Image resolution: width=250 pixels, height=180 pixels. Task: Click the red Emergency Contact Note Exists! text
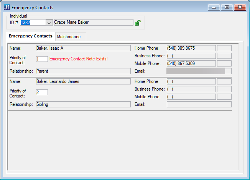pyautogui.click(x=79, y=59)
